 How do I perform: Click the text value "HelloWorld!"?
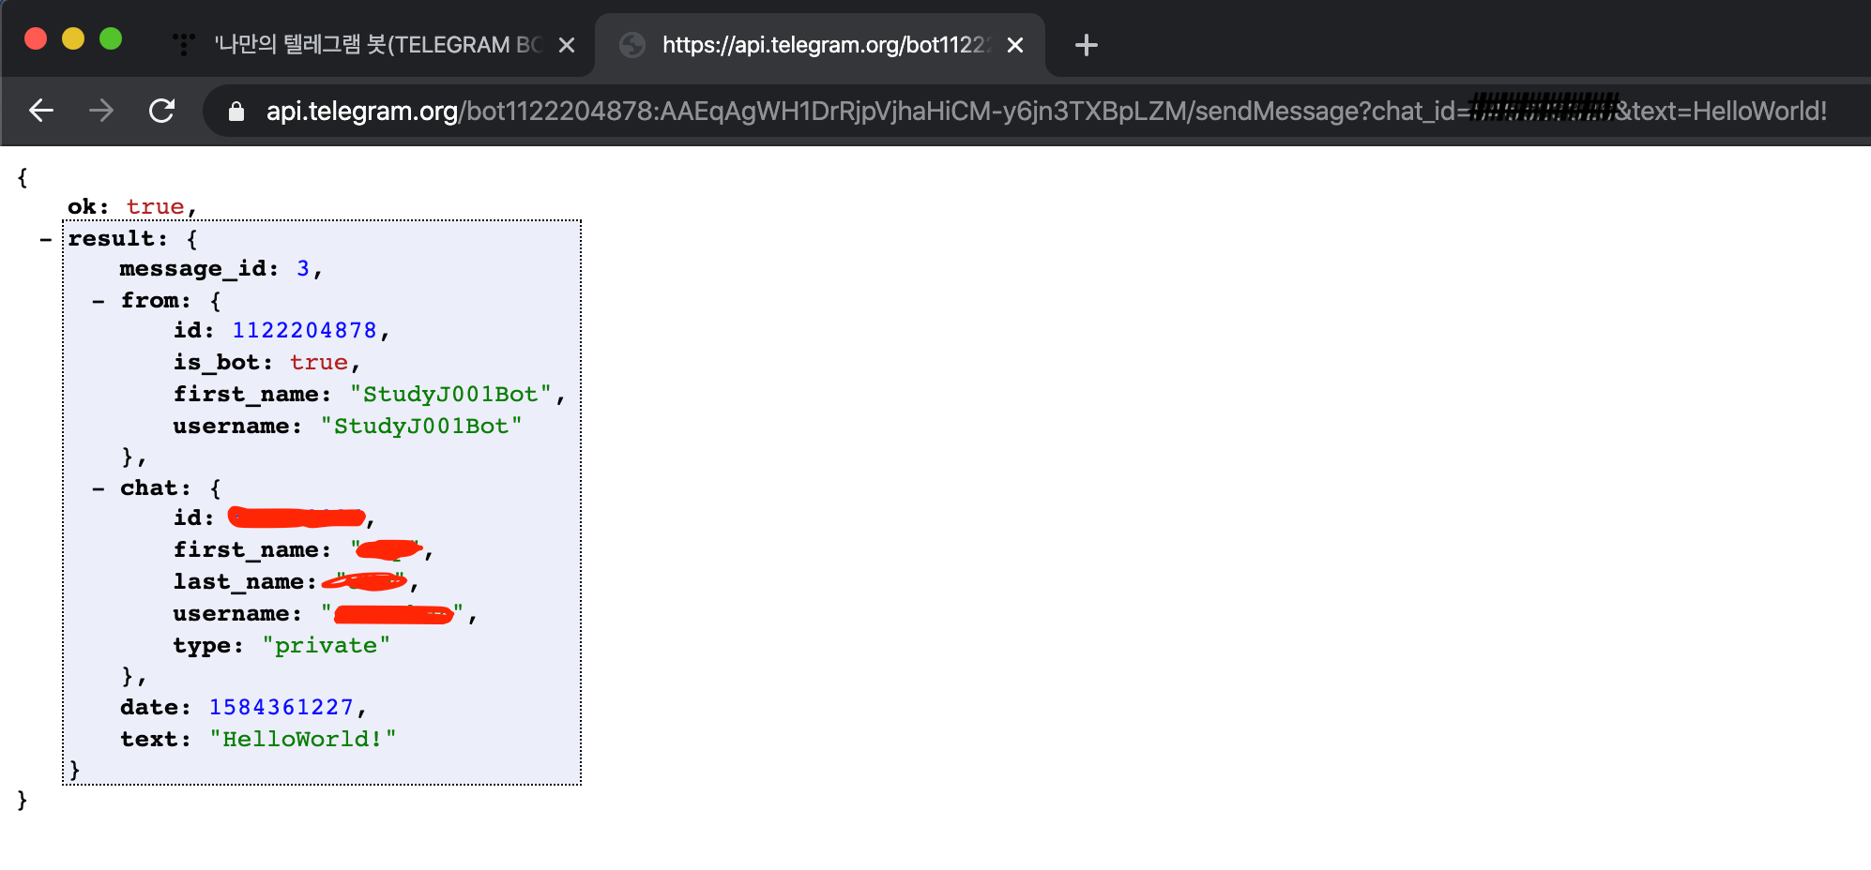pyautogui.click(x=302, y=740)
